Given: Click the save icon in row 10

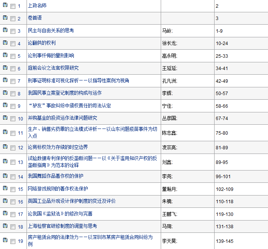Looking at the screenshot, I should pos(5,118).
